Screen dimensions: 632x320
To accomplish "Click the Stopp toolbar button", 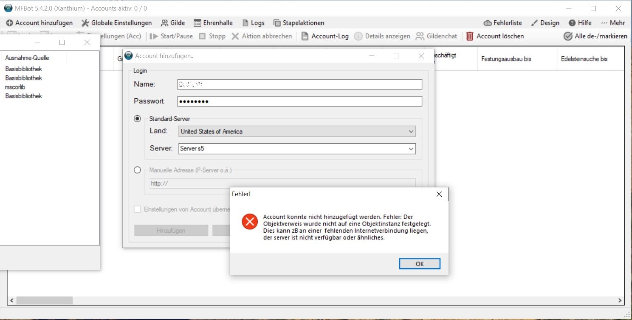I will coord(212,36).
